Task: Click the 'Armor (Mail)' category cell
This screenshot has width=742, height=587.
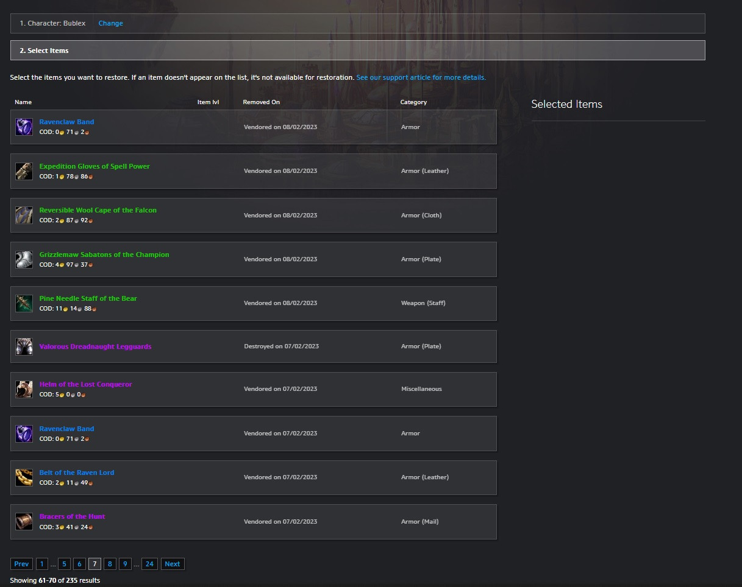Action: pos(419,522)
